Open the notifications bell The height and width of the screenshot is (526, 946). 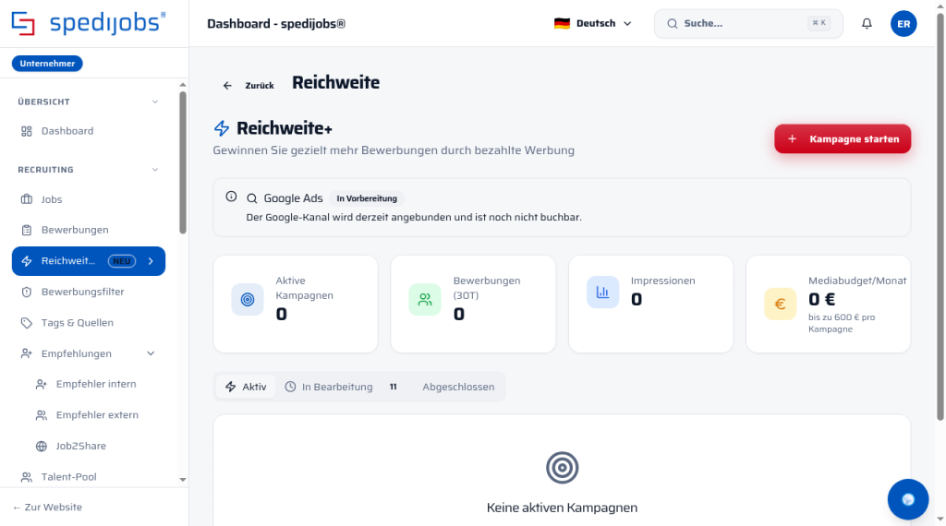tap(867, 23)
